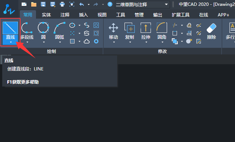Viewport: 235px width, 142px height.
Task: Click the overlapping squares draw-order icon
Action: (x=175, y=41)
